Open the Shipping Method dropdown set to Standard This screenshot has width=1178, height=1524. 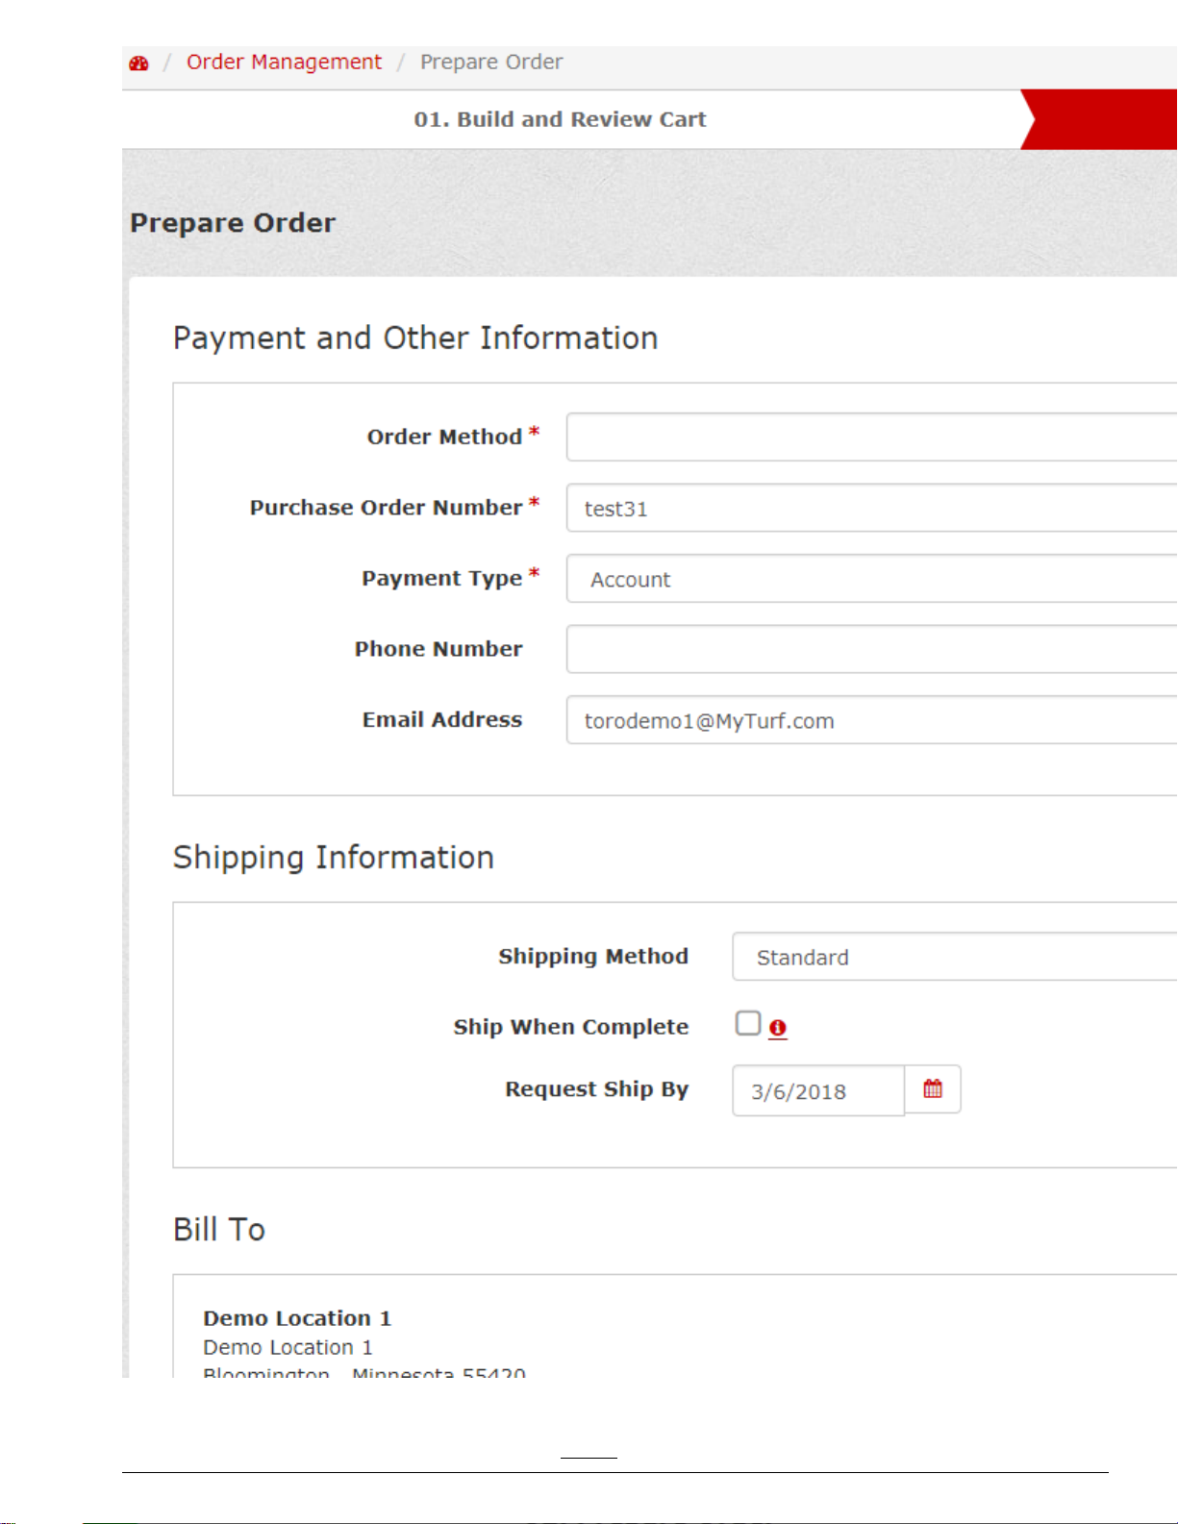pos(952,957)
